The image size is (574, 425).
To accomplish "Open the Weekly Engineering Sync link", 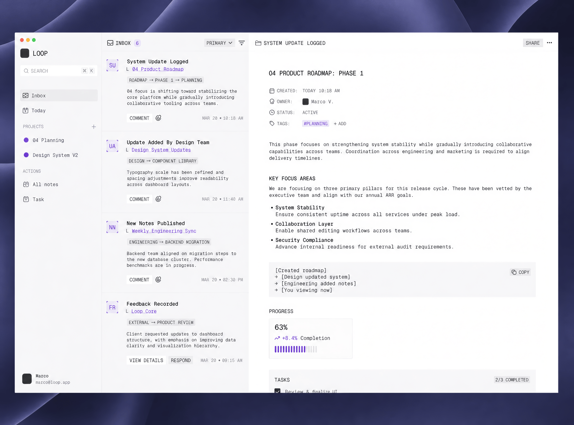I will click(164, 231).
